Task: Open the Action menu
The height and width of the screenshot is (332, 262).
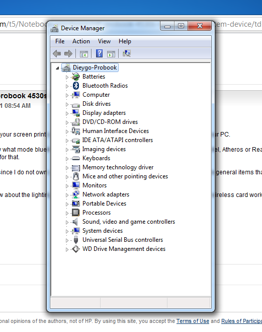Action: click(x=81, y=41)
